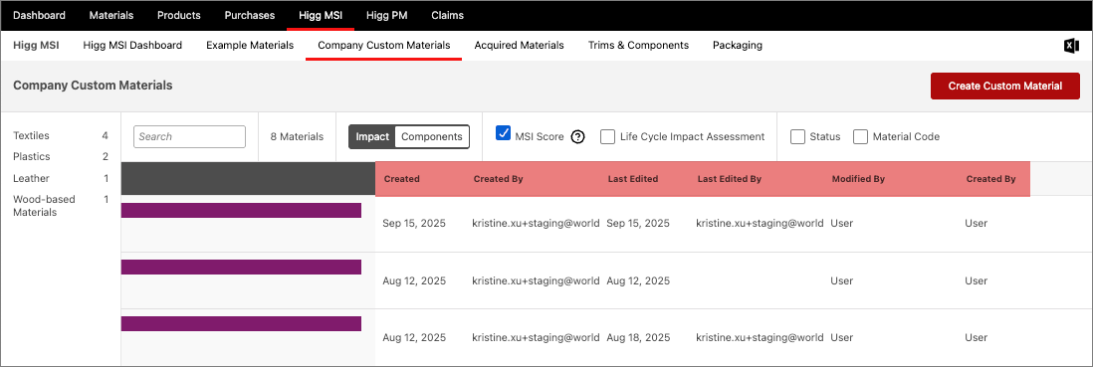
Task: Click the Excel export icon
Action: click(x=1071, y=46)
